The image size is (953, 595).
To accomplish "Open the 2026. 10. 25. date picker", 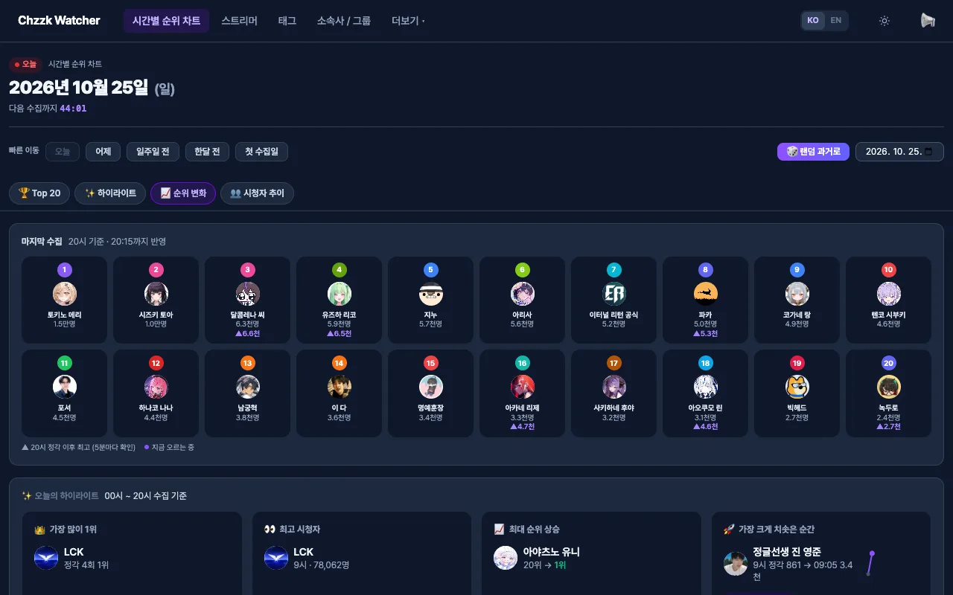I will click(x=899, y=152).
